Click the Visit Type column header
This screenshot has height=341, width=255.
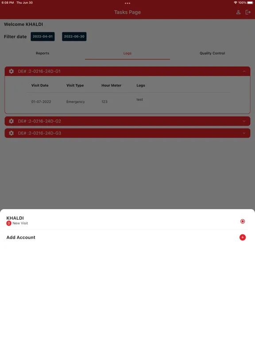[75, 85]
